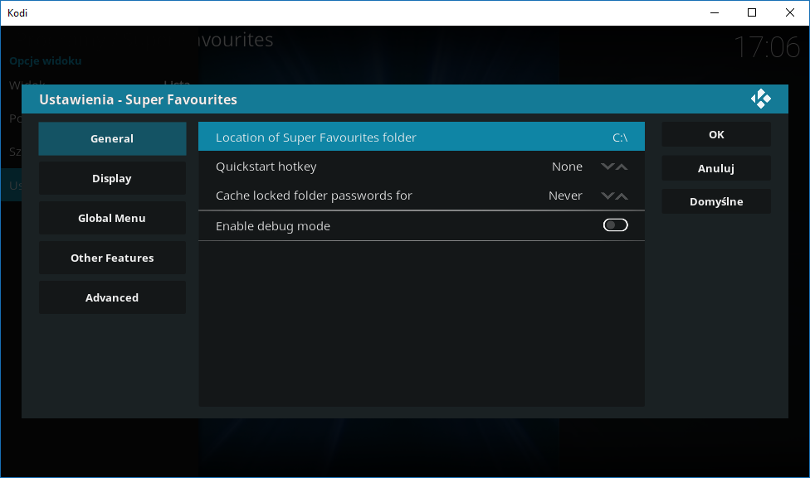Viewport: 810px width, 478px height.
Task: Switch to the Global Menu tab
Action: pos(112,218)
